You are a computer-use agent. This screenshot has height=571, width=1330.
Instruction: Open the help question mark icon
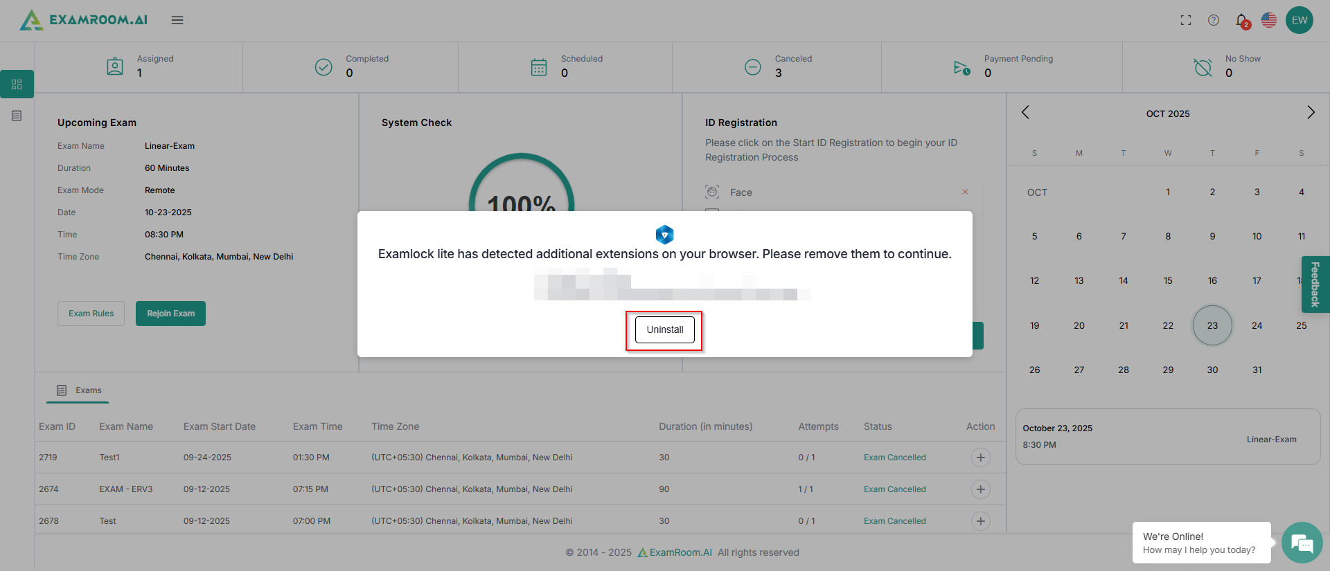1214,20
